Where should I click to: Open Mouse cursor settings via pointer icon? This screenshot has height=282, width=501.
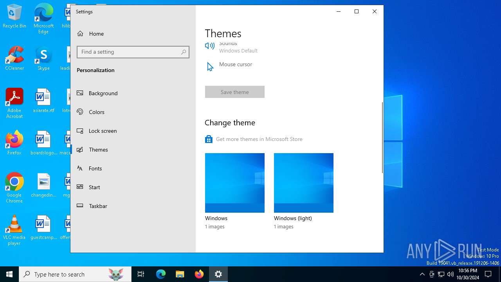[210, 67]
